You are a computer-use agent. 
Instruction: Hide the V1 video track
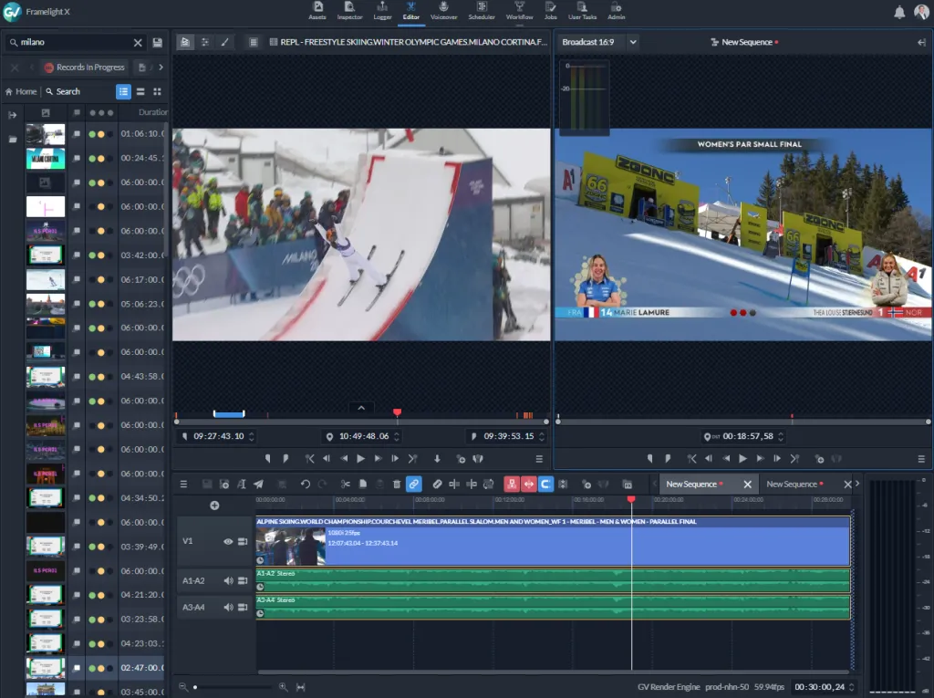tap(228, 541)
